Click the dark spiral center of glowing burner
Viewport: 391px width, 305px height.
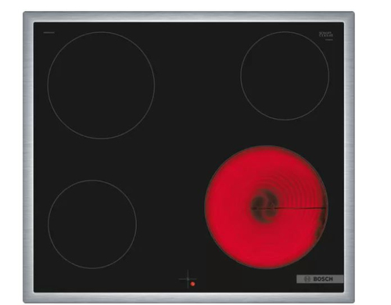(x=264, y=206)
